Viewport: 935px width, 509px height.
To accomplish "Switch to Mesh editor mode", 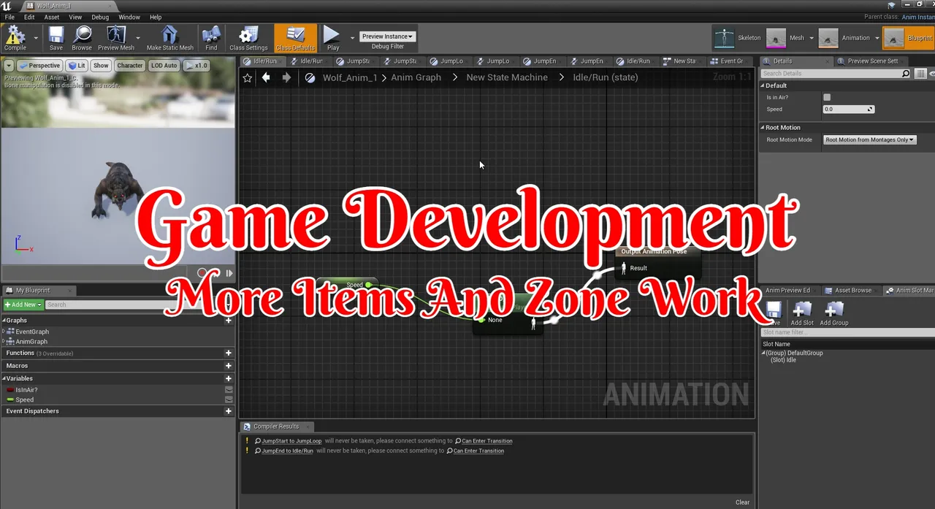I will [786, 38].
